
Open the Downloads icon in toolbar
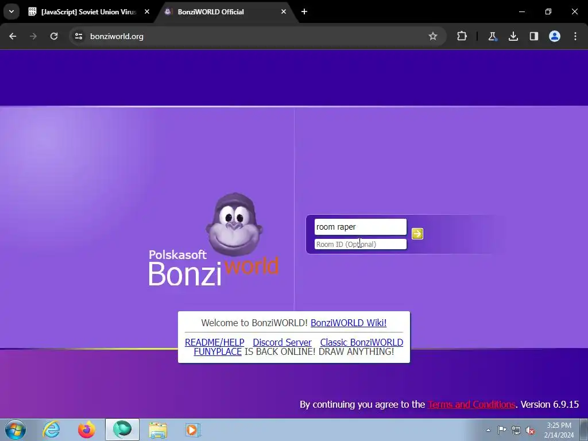pos(513,36)
